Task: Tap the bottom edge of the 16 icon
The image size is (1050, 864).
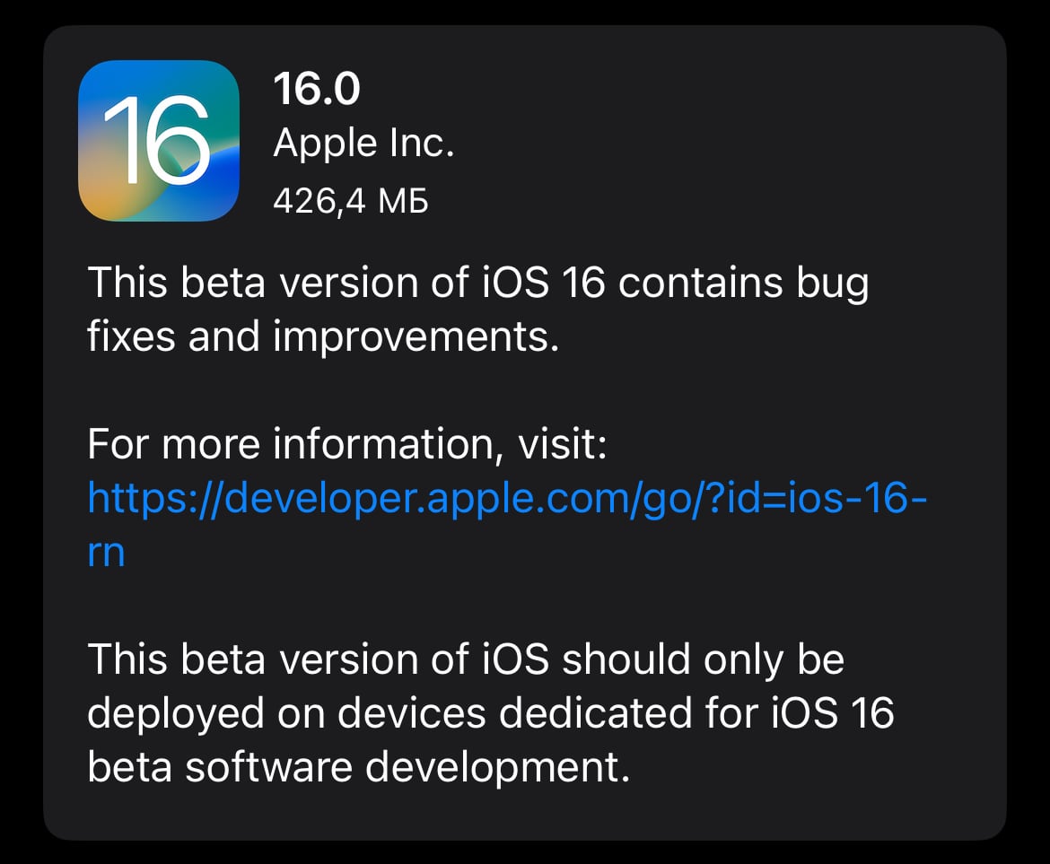Action: point(161,215)
